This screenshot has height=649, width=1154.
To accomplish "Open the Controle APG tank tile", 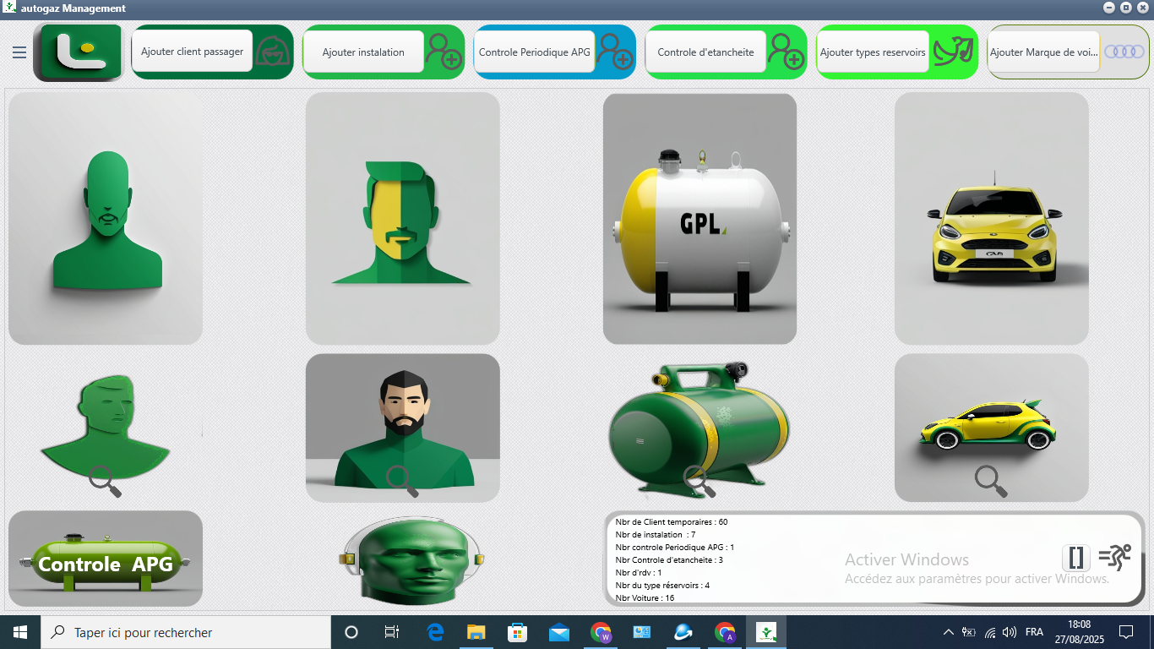I will (x=106, y=559).
